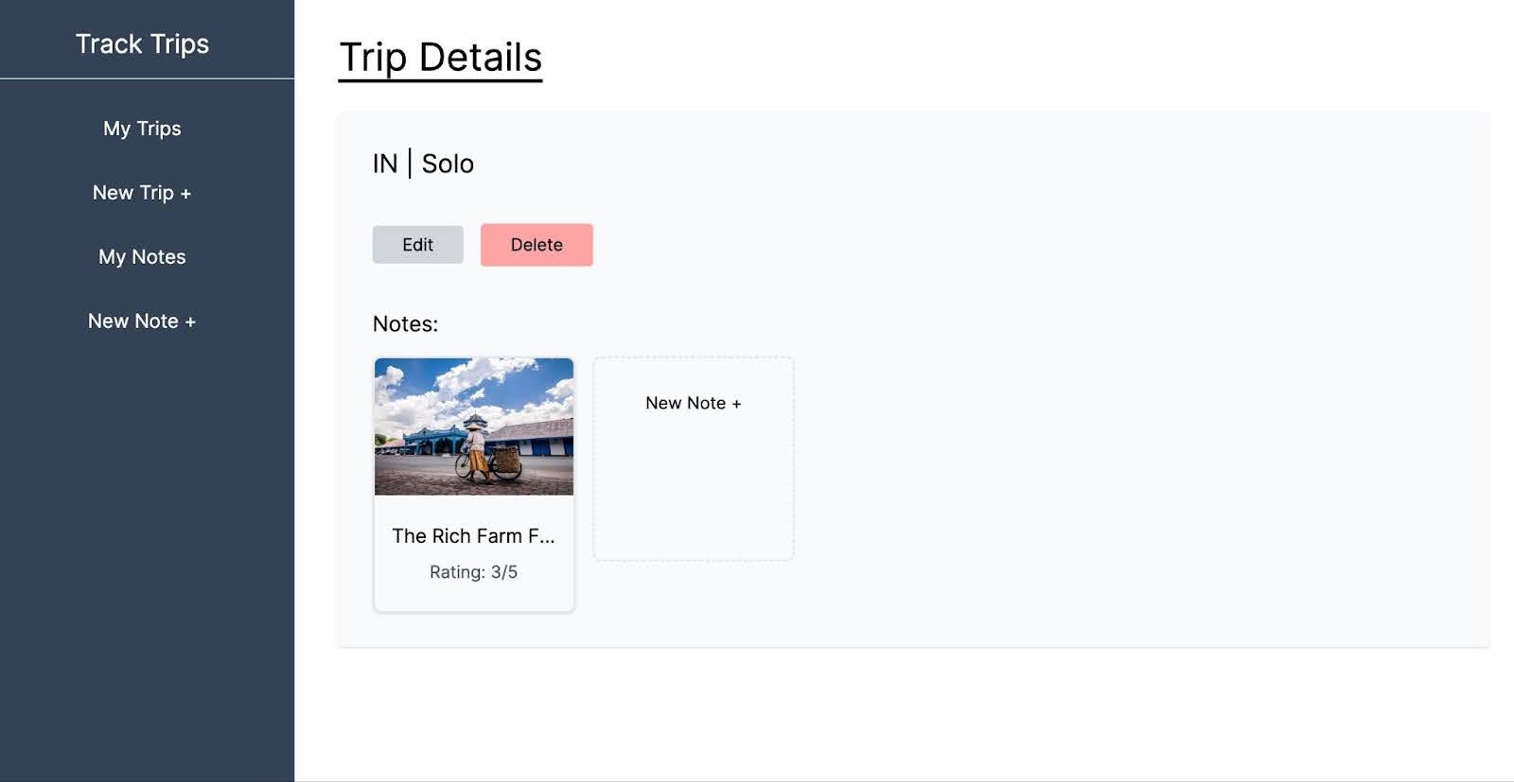Click the Edit trip button
This screenshot has width=1514, height=782.
coord(417,245)
